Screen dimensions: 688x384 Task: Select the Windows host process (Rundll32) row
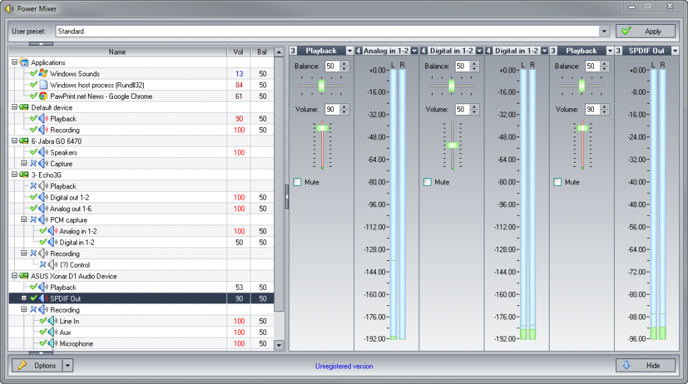pyautogui.click(x=141, y=85)
